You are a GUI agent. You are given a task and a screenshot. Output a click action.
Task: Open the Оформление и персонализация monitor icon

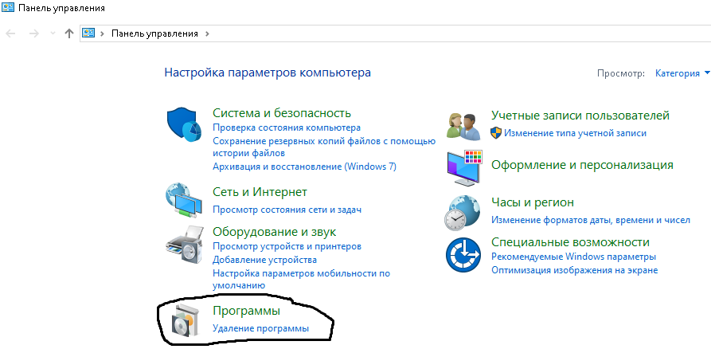(x=464, y=167)
